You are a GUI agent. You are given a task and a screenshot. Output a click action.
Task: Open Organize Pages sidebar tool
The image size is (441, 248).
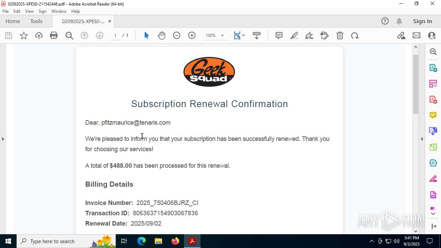point(433,83)
